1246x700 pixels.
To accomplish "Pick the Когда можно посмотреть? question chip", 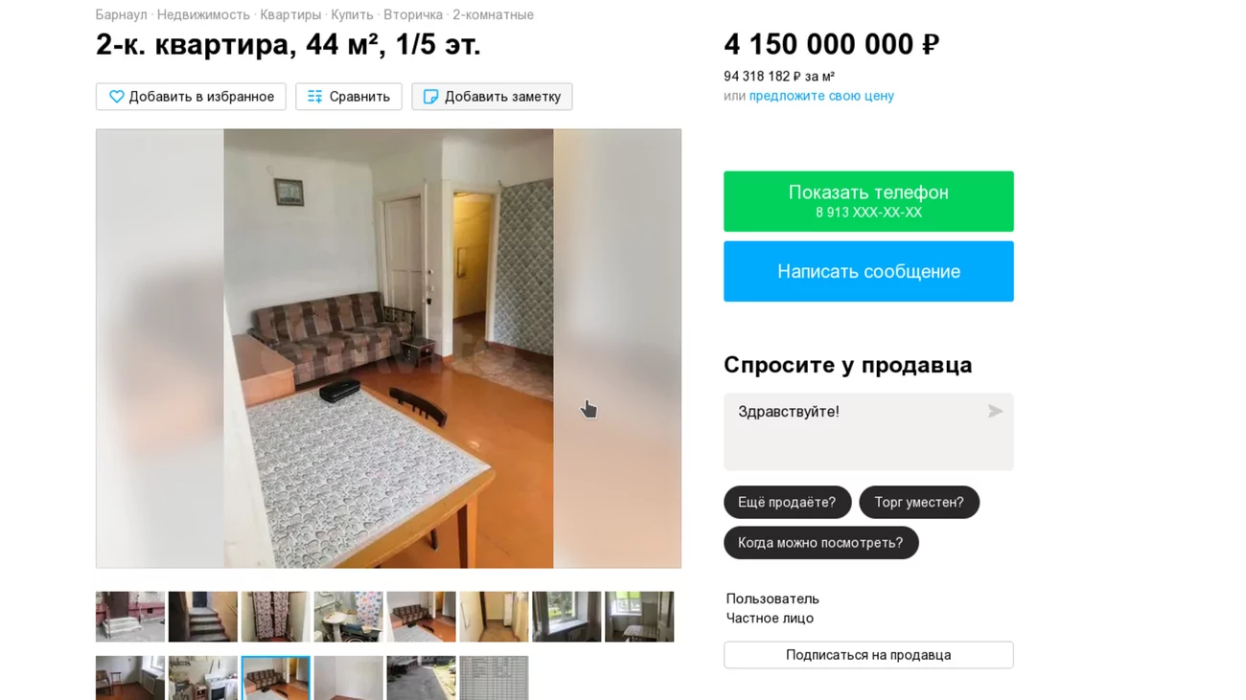I will [x=820, y=543].
